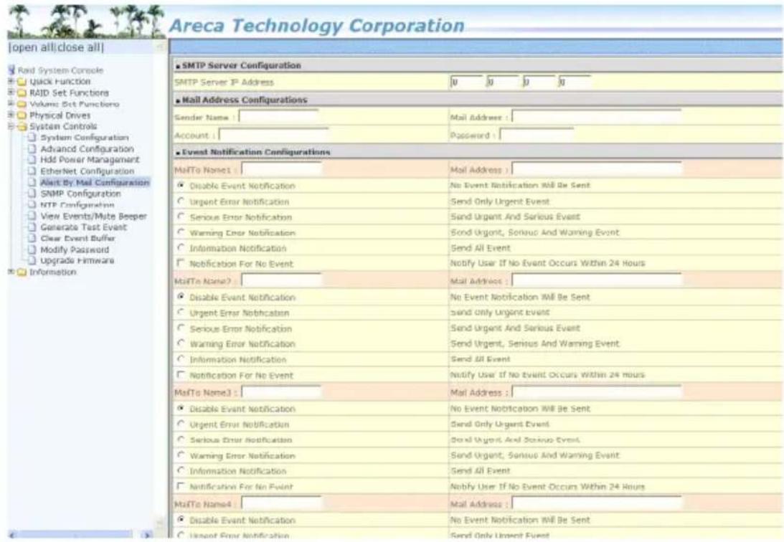Image resolution: width=784 pixels, height=542 pixels.
Task: Expand the Information tree node
Action: (x=11, y=272)
